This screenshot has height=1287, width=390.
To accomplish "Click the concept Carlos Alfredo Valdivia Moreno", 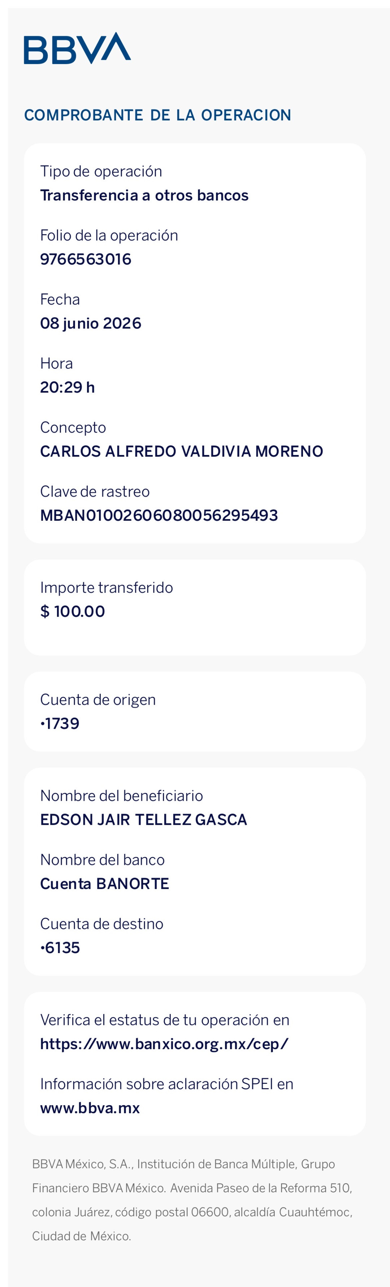I will click(181, 451).
